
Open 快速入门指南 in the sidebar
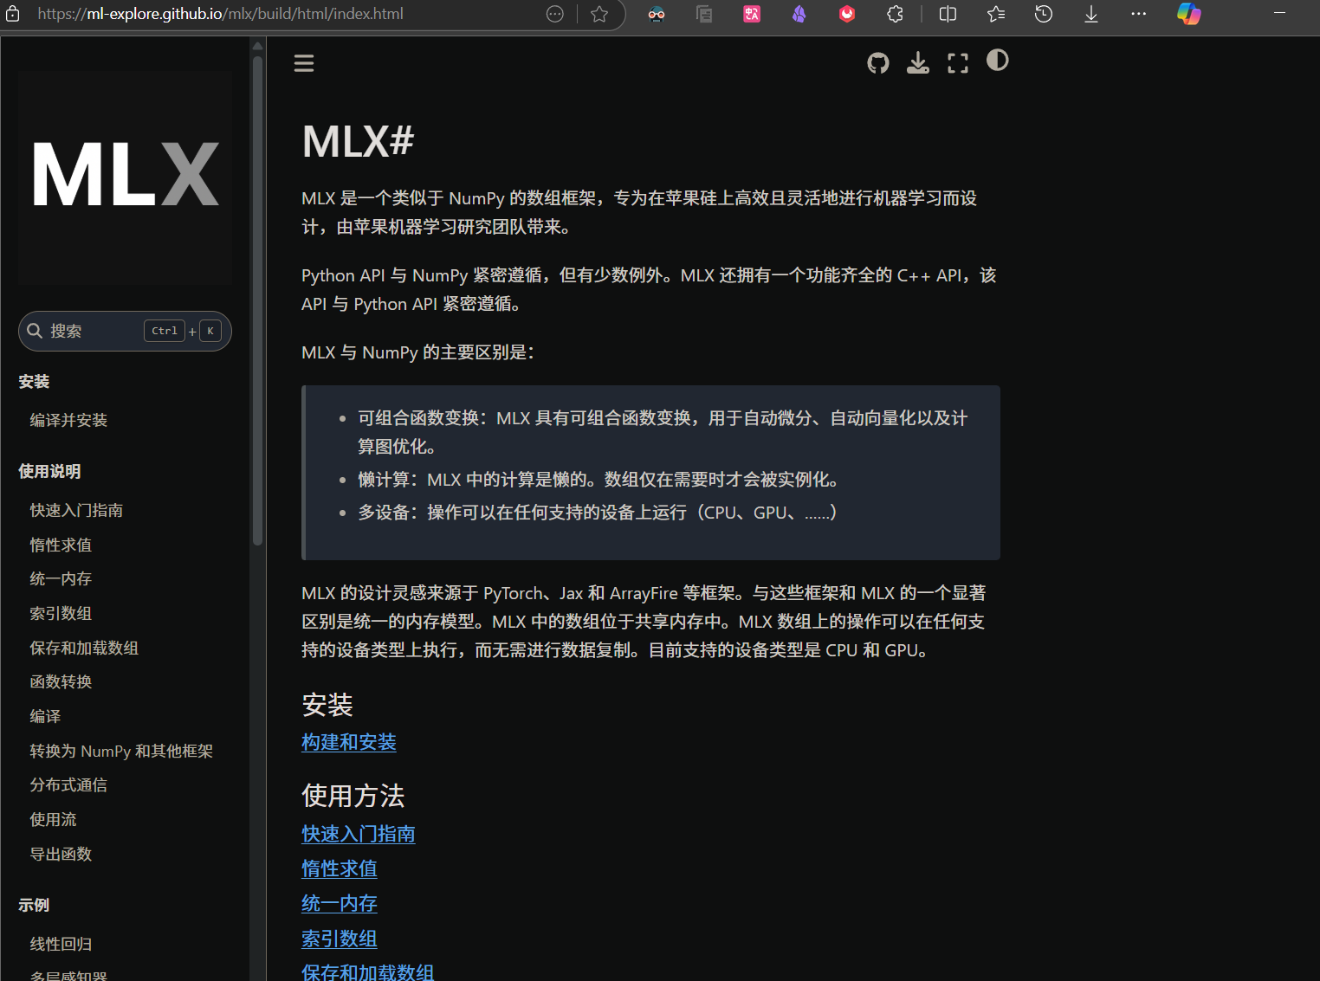coord(76,510)
